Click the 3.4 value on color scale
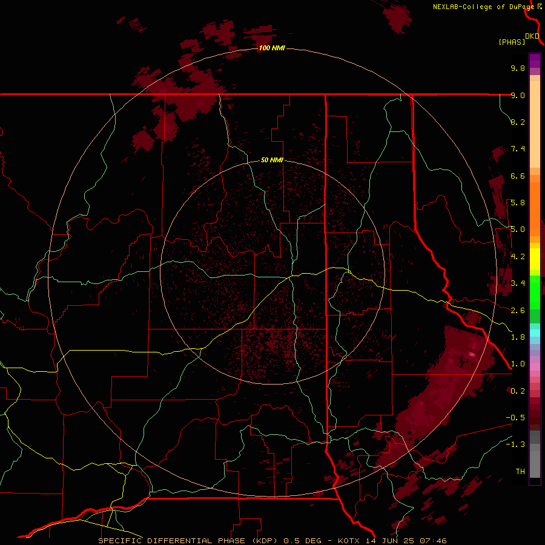The height and width of the screenshot is (545, 545). pos(518,283)
